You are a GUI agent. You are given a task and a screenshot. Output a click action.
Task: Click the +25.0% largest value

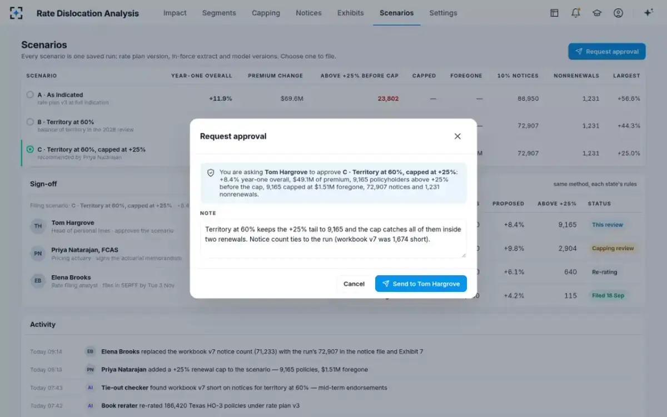tap(629, 153)
